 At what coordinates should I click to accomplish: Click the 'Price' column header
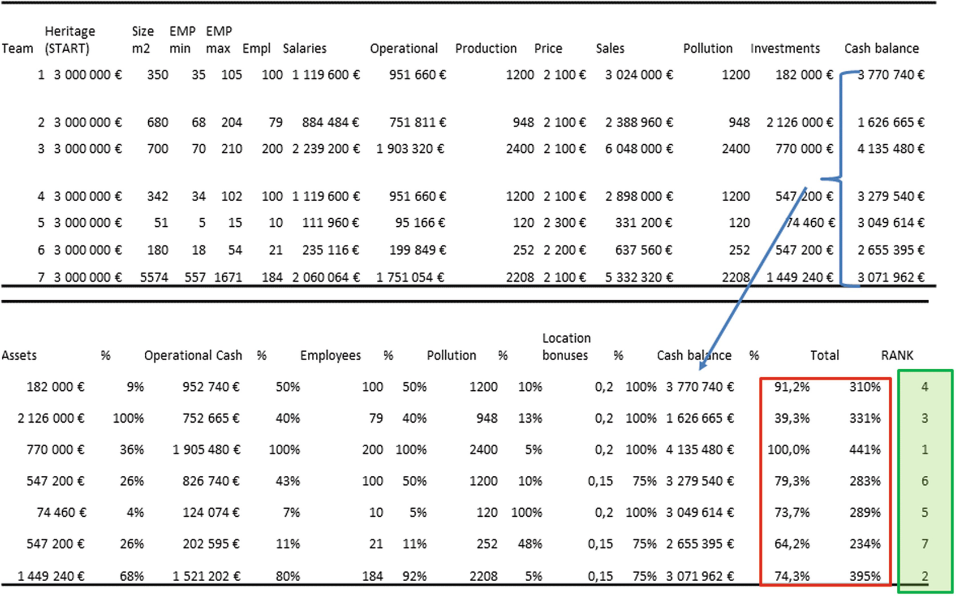pyautogui.click(x=548, y=48)
